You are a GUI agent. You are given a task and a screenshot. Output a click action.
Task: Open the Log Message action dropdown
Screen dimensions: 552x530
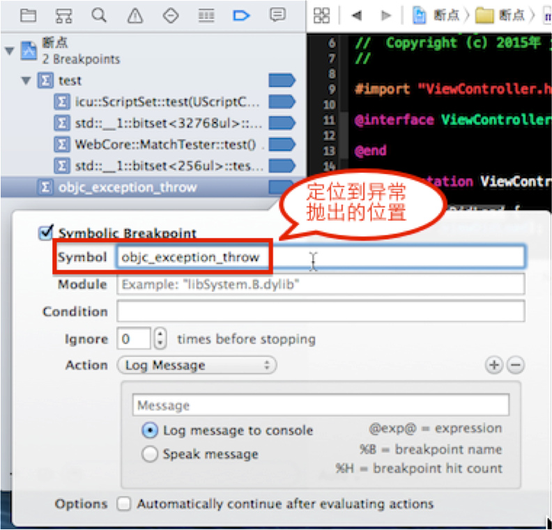point(197,365)
